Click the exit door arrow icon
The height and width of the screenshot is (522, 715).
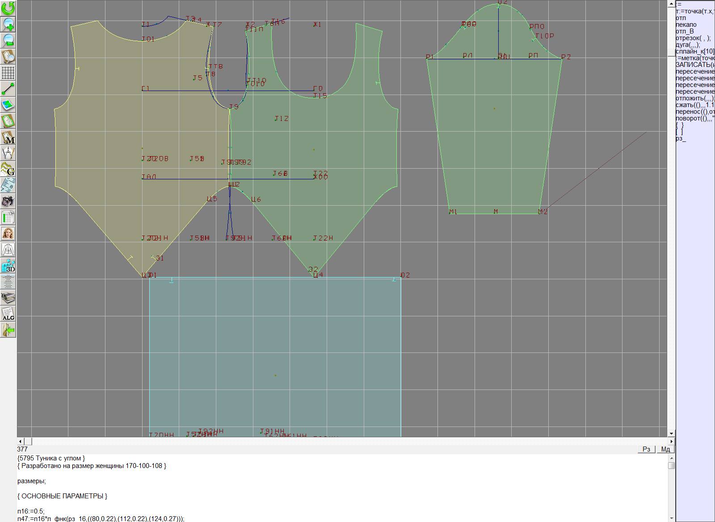pyautogui.click(x=8, y=330)
